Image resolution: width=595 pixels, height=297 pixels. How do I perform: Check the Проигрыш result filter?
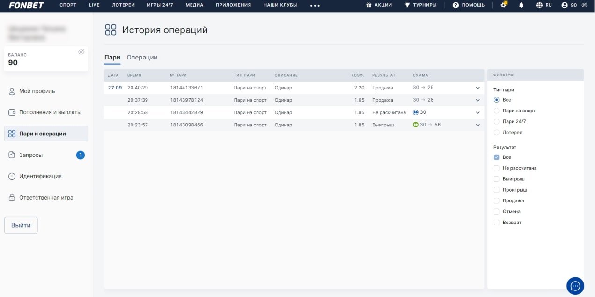click(x=497, y=190)
